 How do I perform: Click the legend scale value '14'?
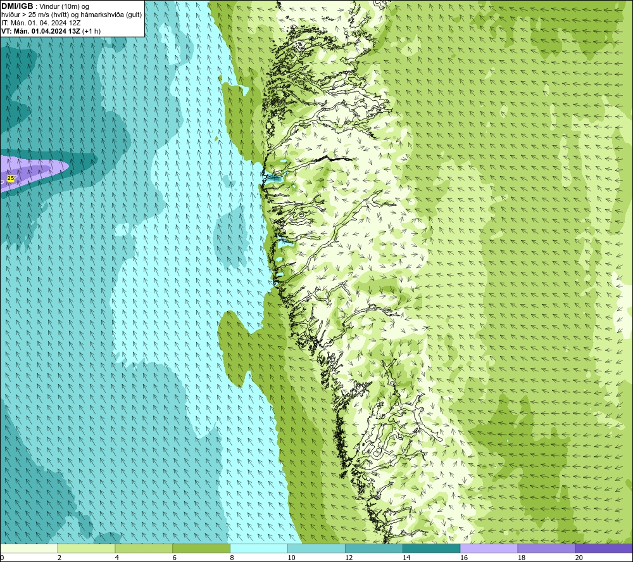click(x=406, y=558)
